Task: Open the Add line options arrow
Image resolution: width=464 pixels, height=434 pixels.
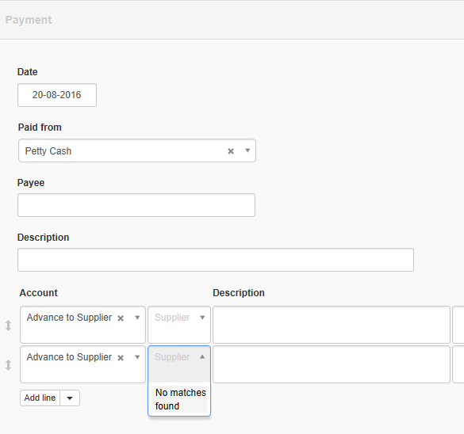Action: pos(70,398)
